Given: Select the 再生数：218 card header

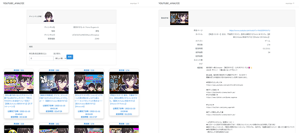Looking at the screenshot, I should [x=19, y=124].
